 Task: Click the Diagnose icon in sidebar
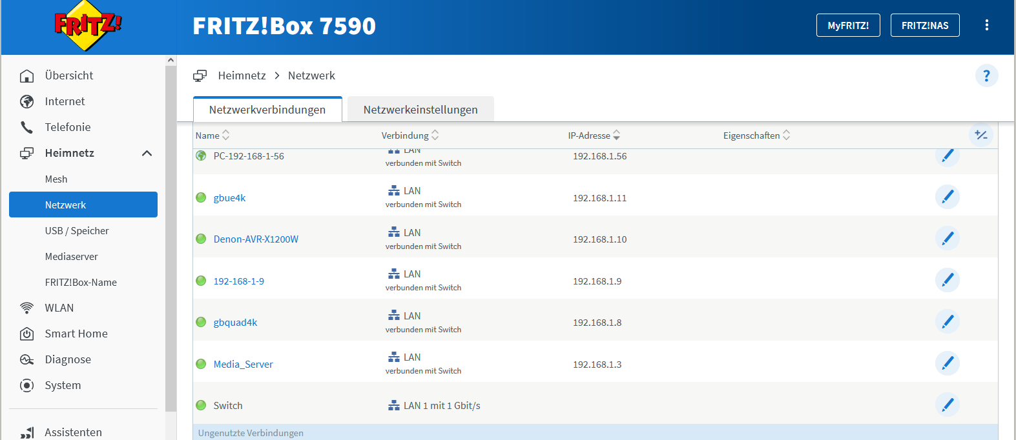26,359
